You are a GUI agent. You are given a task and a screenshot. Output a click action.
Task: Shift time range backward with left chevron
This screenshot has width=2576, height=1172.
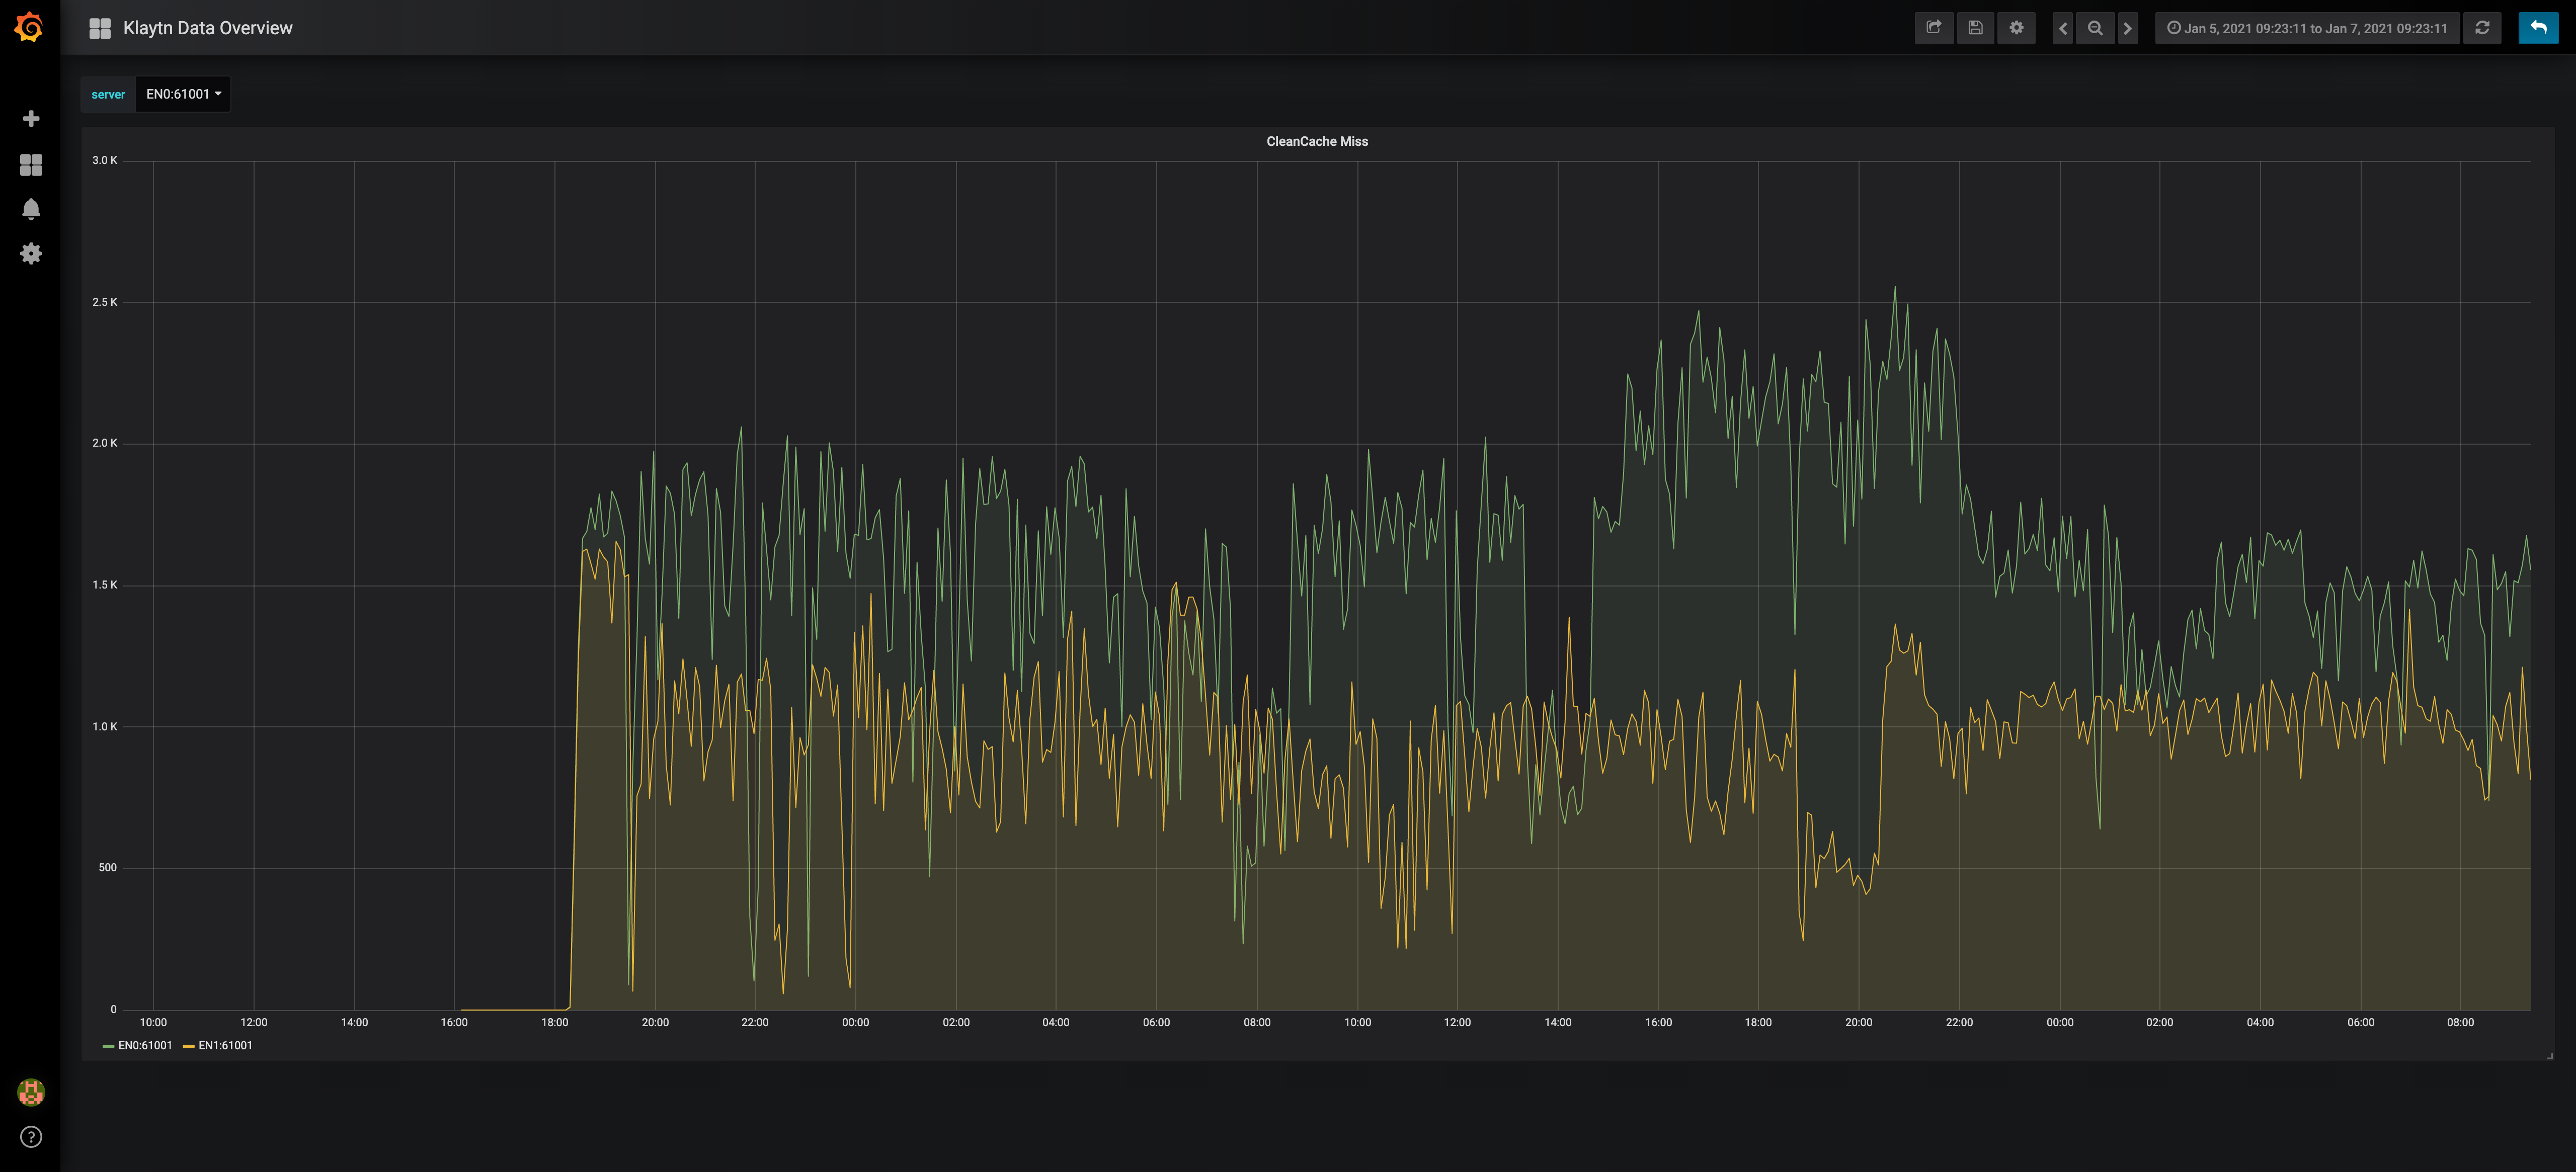(x=2062, y=28)
